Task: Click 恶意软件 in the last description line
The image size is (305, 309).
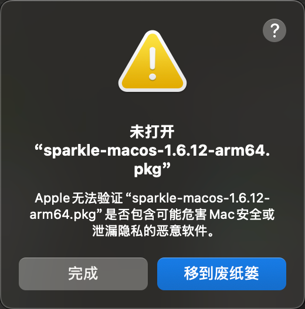Action: coord(182,231)
